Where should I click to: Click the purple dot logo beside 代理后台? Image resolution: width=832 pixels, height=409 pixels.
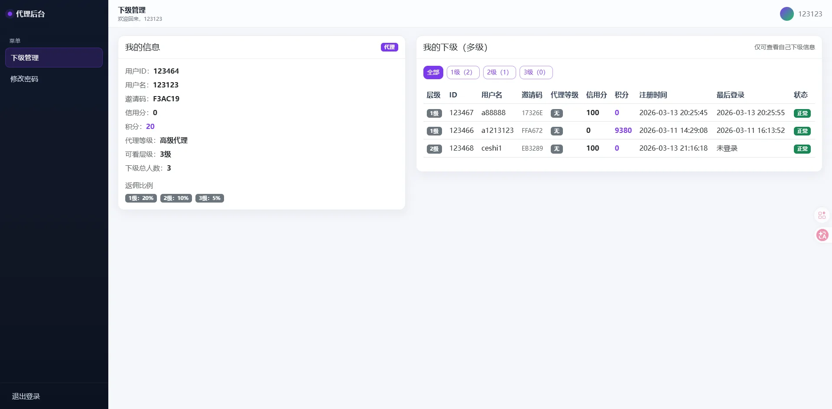(10, 14)
